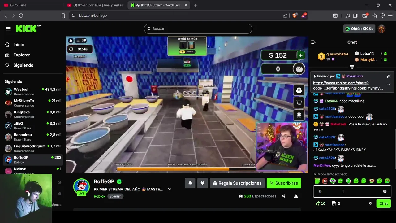Close the BoffeGP Stream tab
The height and width of the screenshot is (223, 396).
[x=186, y=5]
